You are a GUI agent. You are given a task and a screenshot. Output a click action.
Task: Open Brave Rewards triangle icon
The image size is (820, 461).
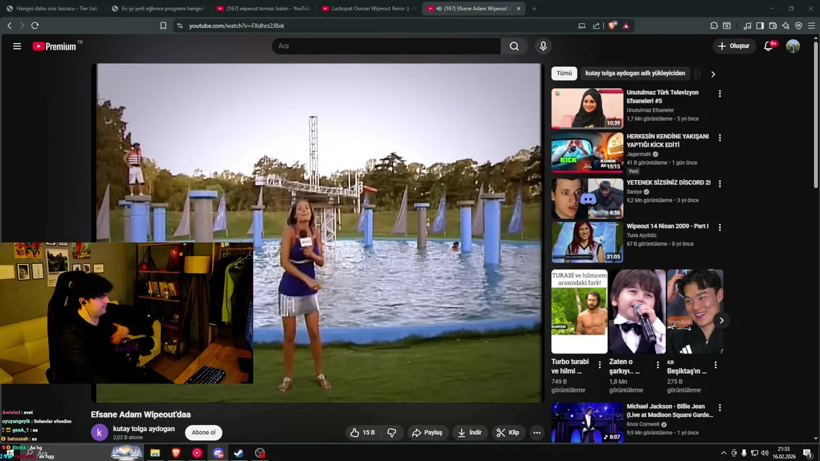coord(626,26)
